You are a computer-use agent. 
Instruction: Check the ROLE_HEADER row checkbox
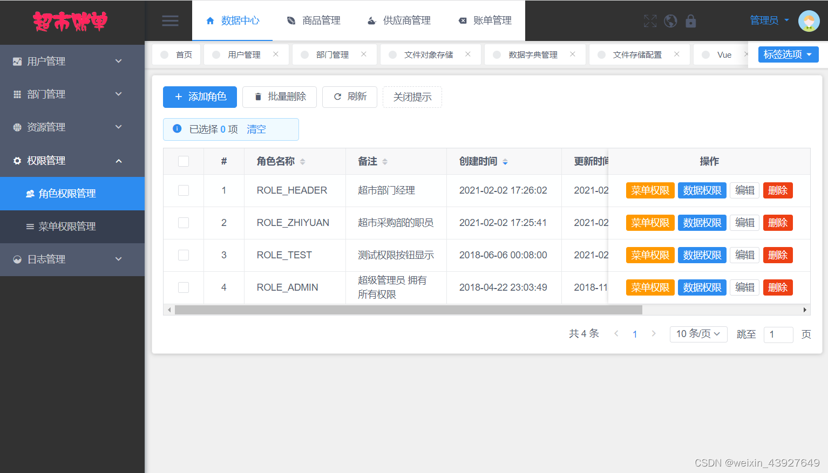point(184,190)
